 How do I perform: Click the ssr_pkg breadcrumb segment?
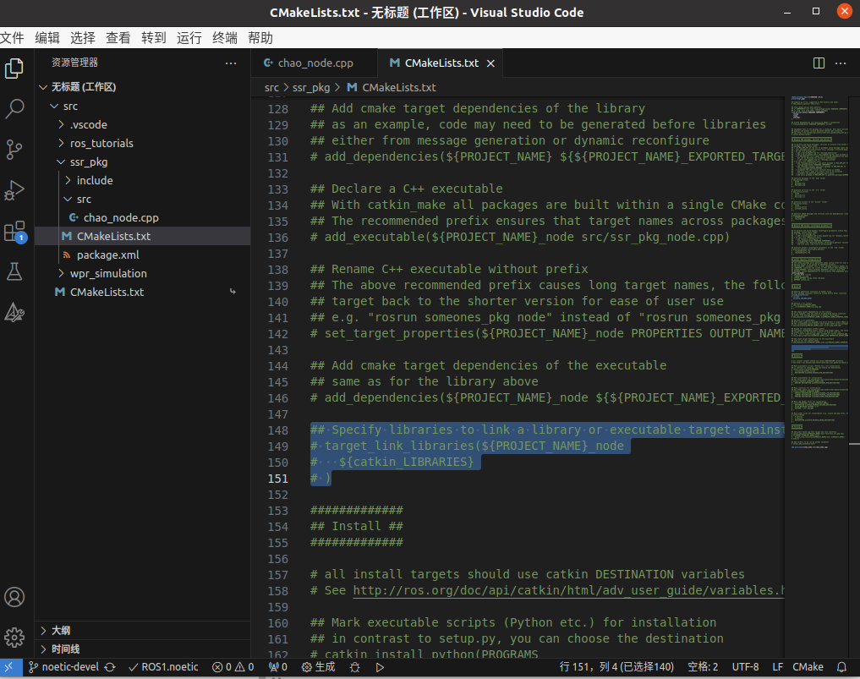[x=311, y=88]
